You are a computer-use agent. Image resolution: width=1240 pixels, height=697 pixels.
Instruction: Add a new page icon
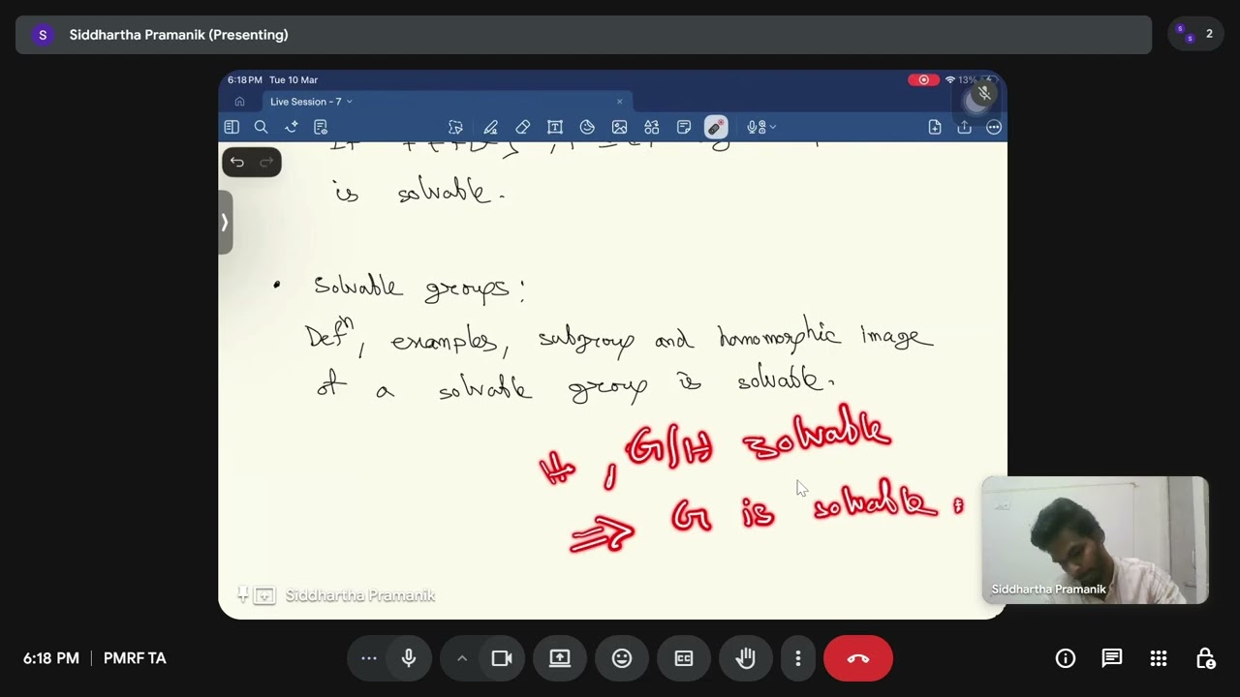pos(935,127)
